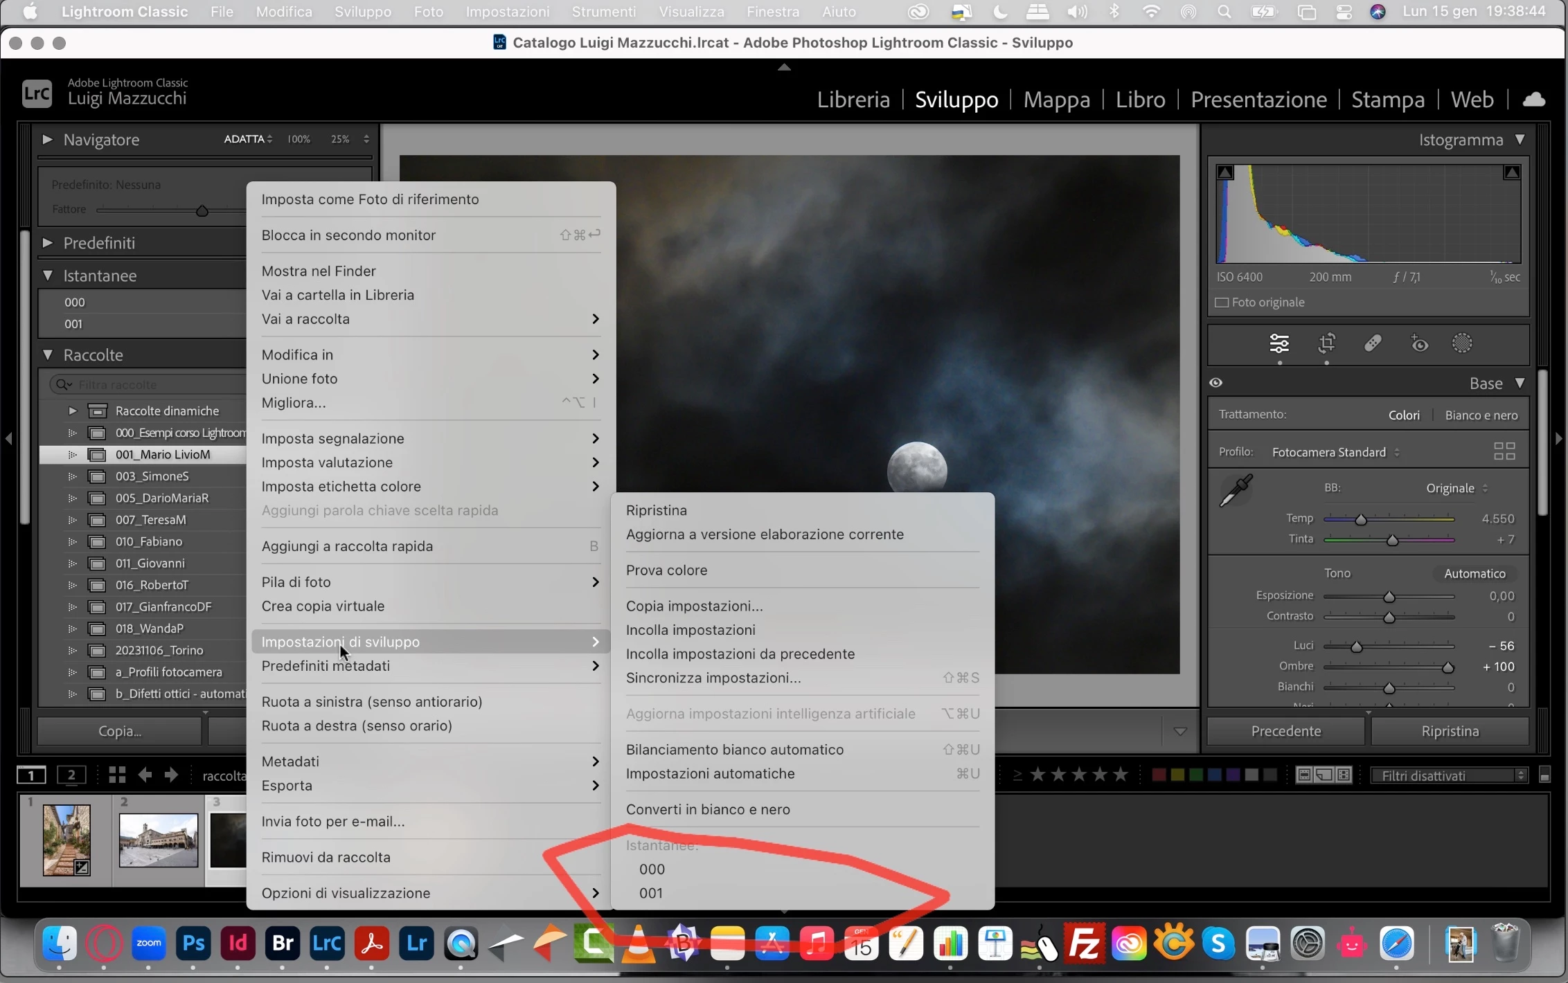Collapse the Istantanee panel
1568x983 pixels.
click(x=47, y=276)
